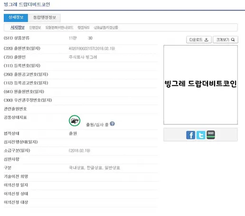Click the 출원/심사 중 status label

click(97, 125)
